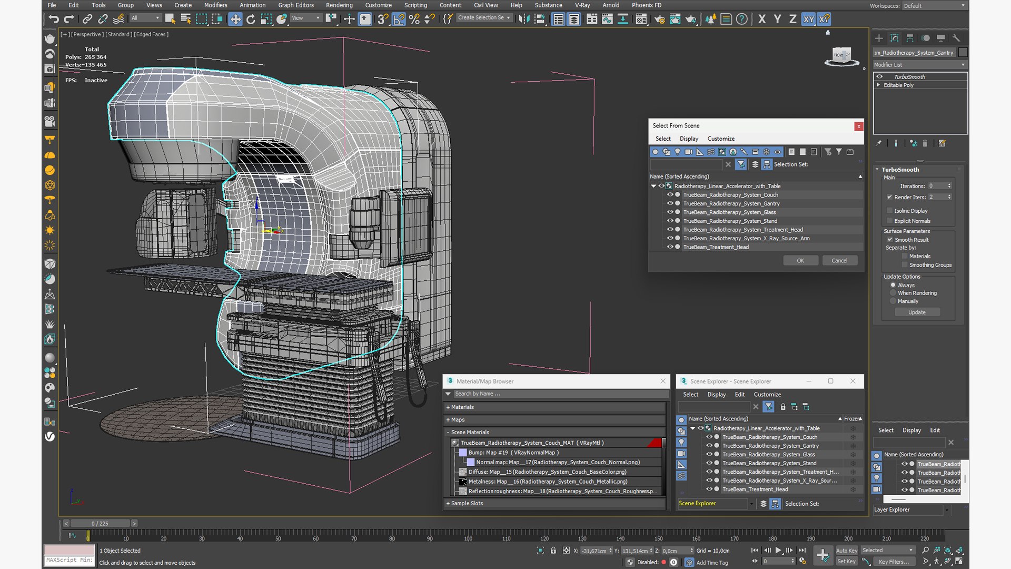Click the ViewCube in the viewport

841,56
